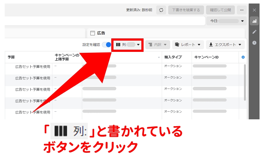Viewport: 263px width, 159px height.
Task: Click the pencil edit icon in sidebar
Action: [254, 32]
